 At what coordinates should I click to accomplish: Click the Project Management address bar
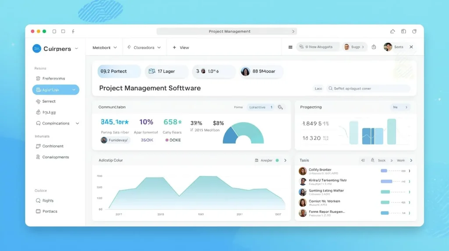pyautogui.click(x=227, y=31)
